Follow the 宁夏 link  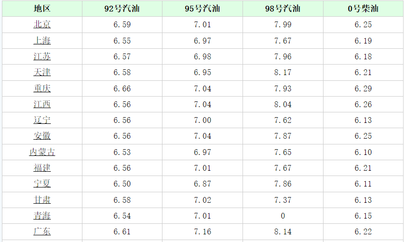[x=42, y=184]
